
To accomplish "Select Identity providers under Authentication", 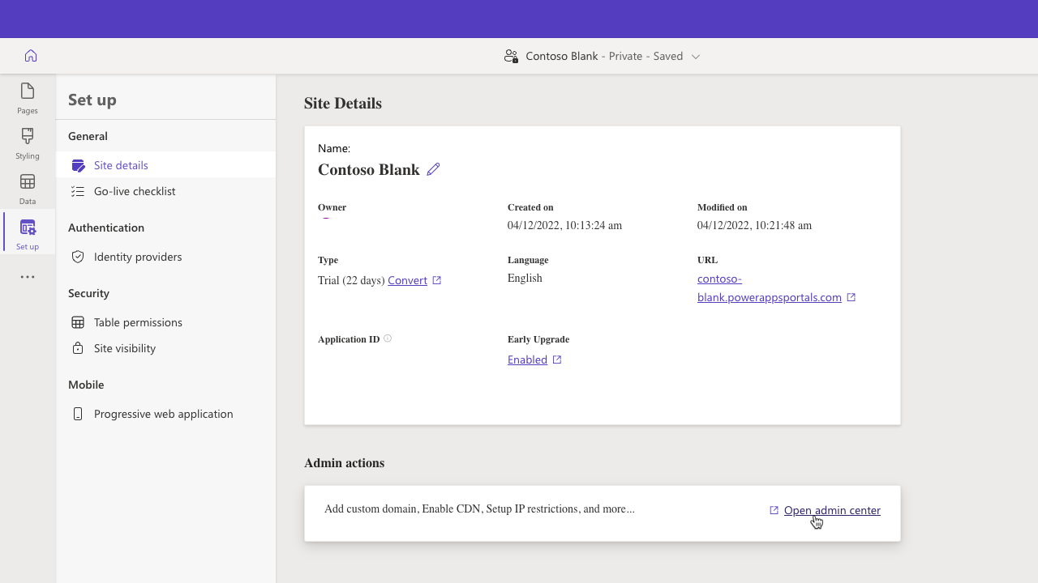I will point(138,257).
